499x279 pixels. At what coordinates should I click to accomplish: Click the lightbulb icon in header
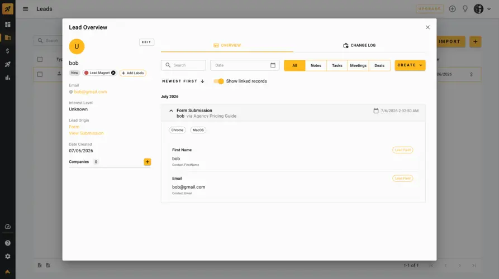point(465,9)
